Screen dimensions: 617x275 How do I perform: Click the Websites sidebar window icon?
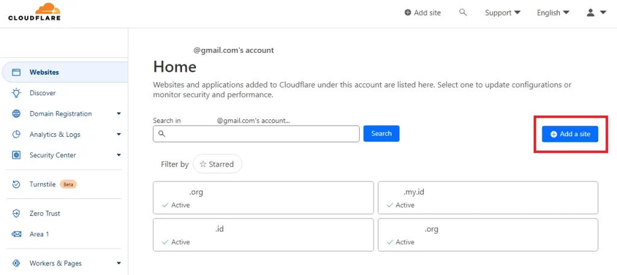pyautogui.click(x=16, y=72)
